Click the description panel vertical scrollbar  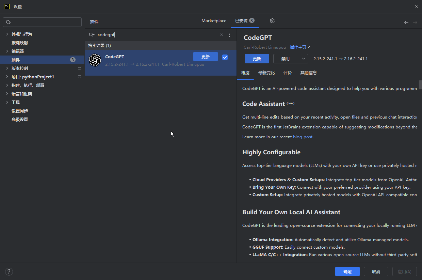420,84
